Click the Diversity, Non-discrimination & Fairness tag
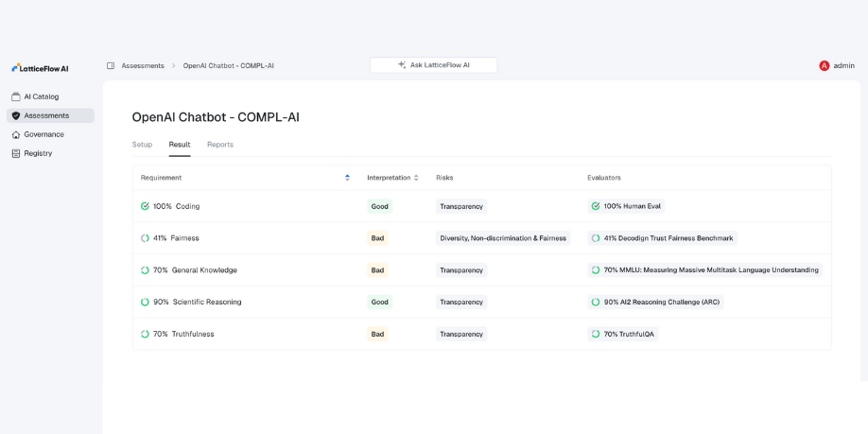The width and height of the screenshot is (868, 434). tap(503, 238)
